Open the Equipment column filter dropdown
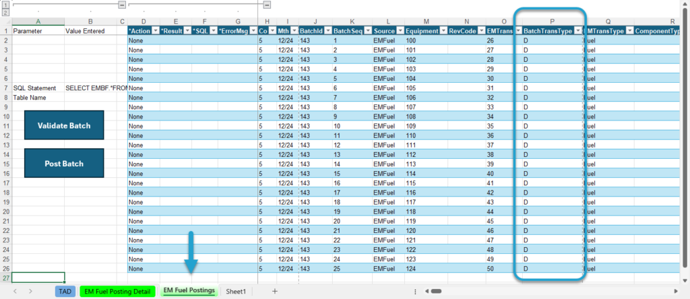 [x=443, y=31]
